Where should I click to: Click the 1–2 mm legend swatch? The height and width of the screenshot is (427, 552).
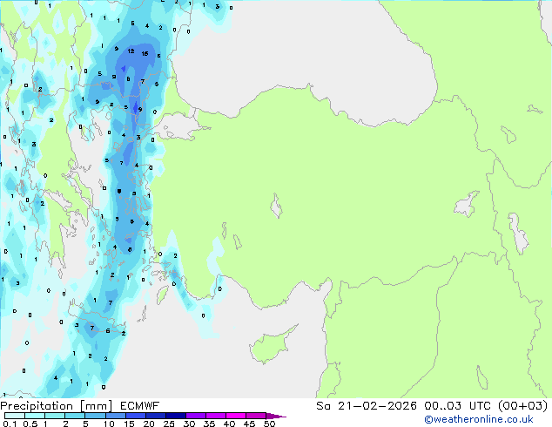(55, 416)
